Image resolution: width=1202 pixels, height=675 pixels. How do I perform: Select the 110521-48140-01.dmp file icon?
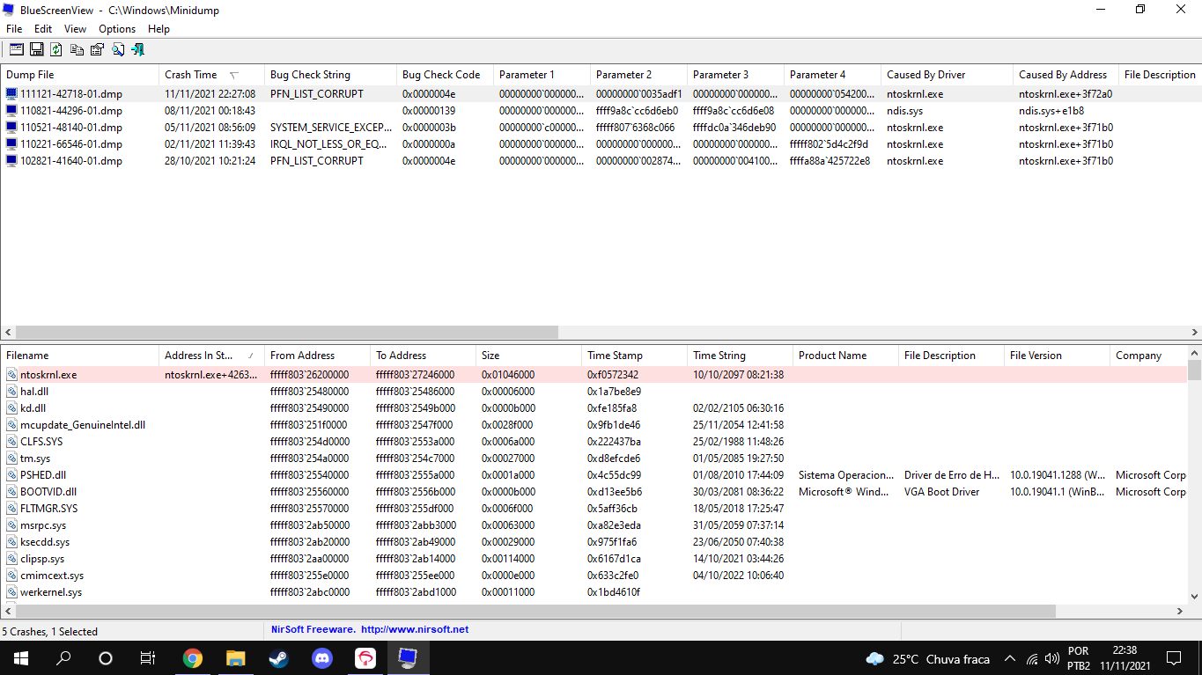11,128
